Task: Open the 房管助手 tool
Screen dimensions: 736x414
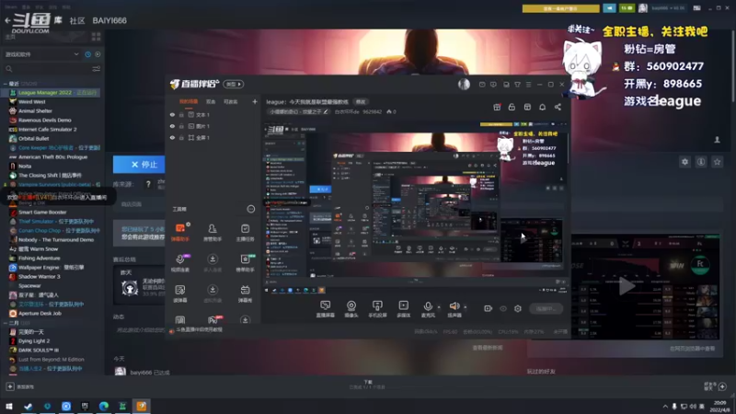Action: coord(213,232)
